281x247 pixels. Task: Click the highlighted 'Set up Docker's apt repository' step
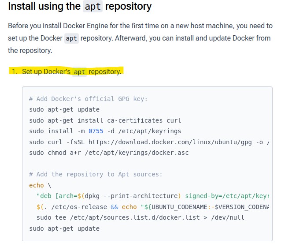(x=67, y=71)
